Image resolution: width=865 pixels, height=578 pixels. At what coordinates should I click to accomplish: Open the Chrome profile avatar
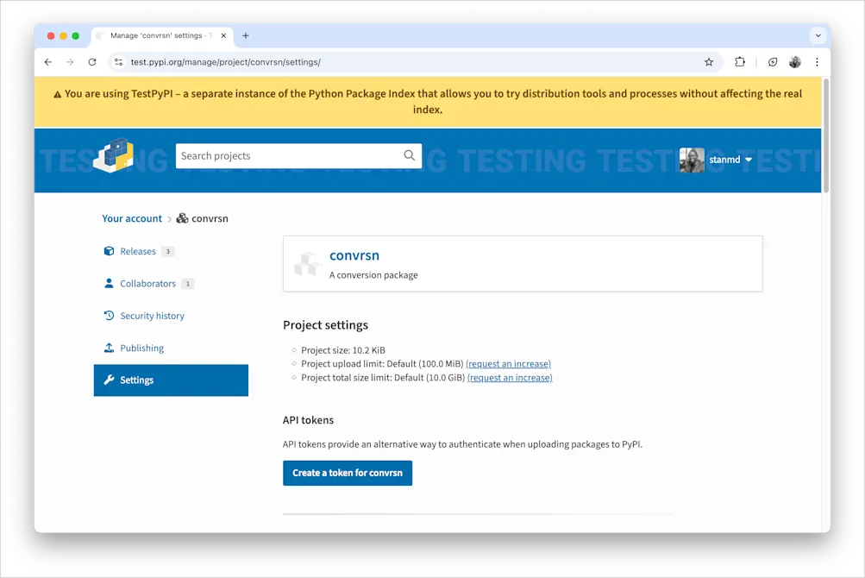click(x=795, y=62)
